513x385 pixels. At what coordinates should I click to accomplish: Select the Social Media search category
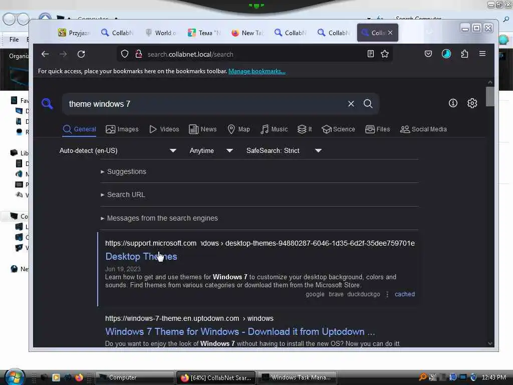pos(423,129)
